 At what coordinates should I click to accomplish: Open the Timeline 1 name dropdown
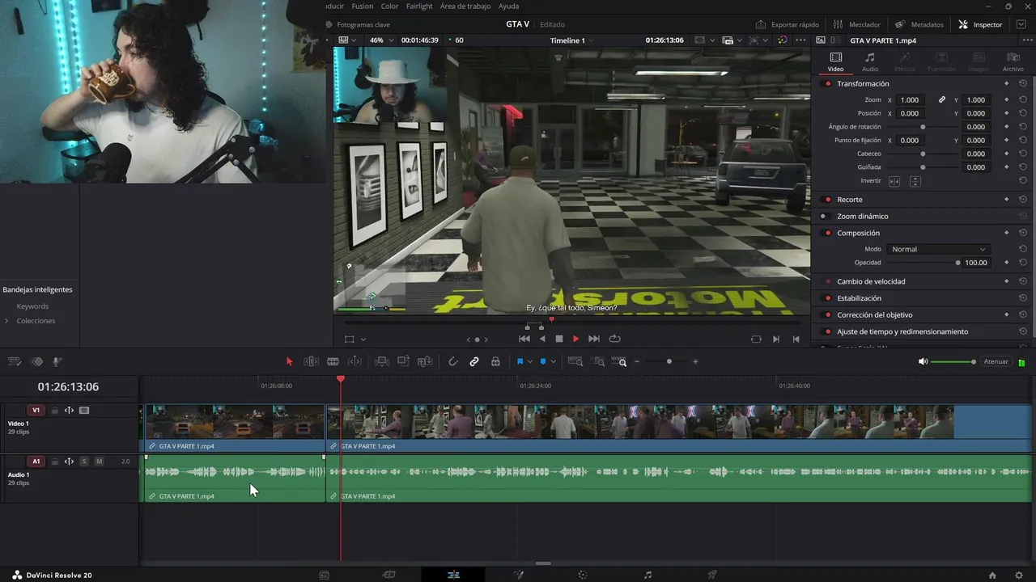point(572,40)
